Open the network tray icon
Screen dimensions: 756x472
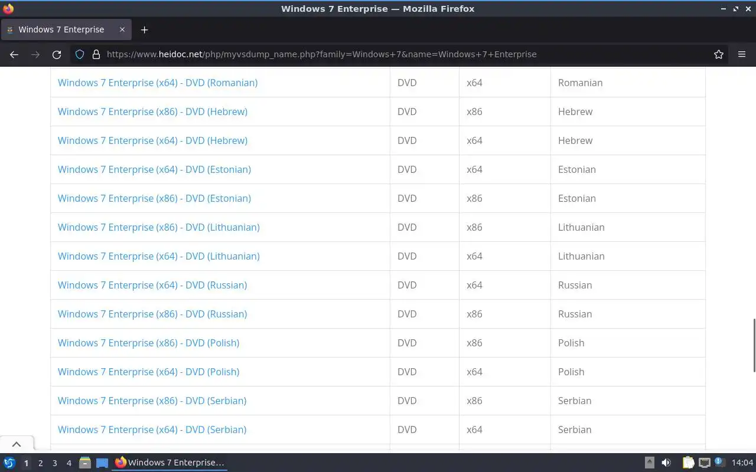pyautogui.click(x=704, y=463)
